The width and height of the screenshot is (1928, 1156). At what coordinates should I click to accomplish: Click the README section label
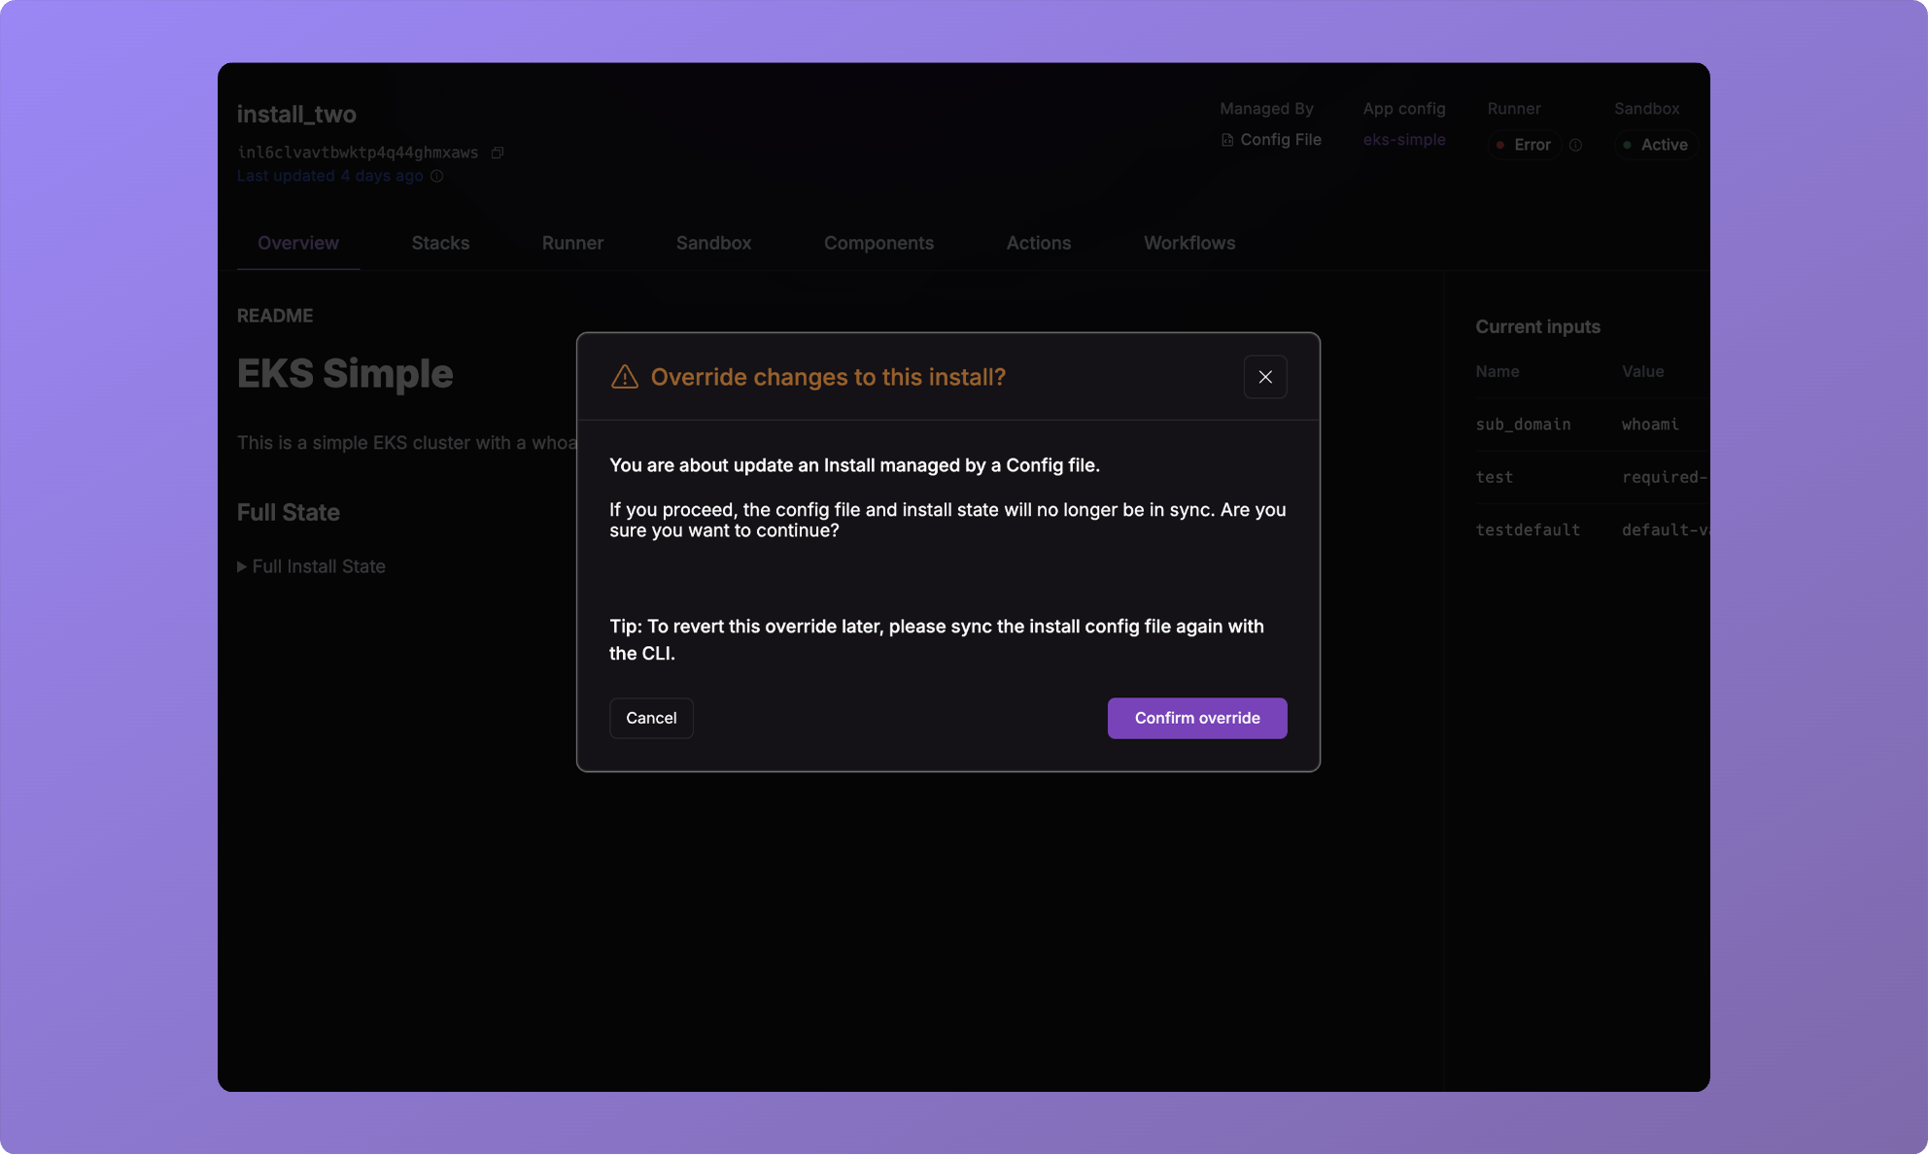(275, 317)
